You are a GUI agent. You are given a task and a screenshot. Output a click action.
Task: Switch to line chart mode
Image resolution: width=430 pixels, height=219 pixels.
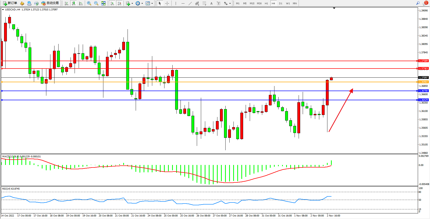coord(81,3)
